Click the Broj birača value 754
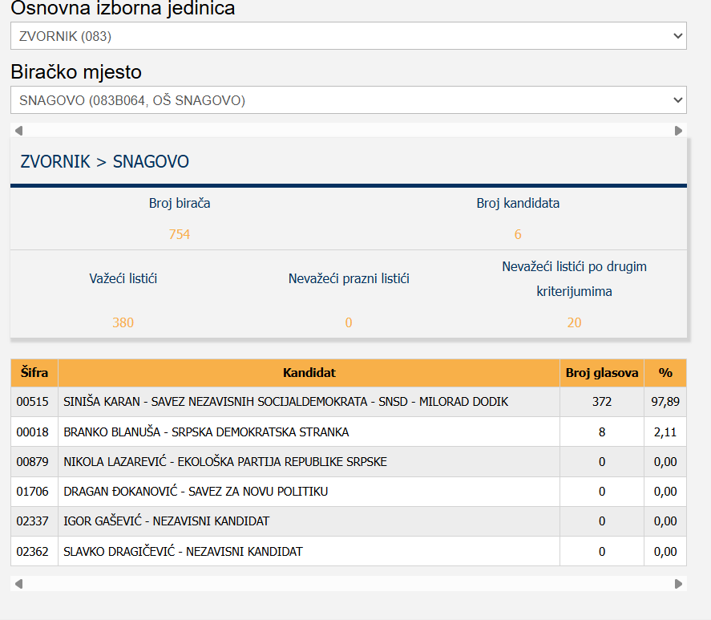711x620 pixels. 180,234
